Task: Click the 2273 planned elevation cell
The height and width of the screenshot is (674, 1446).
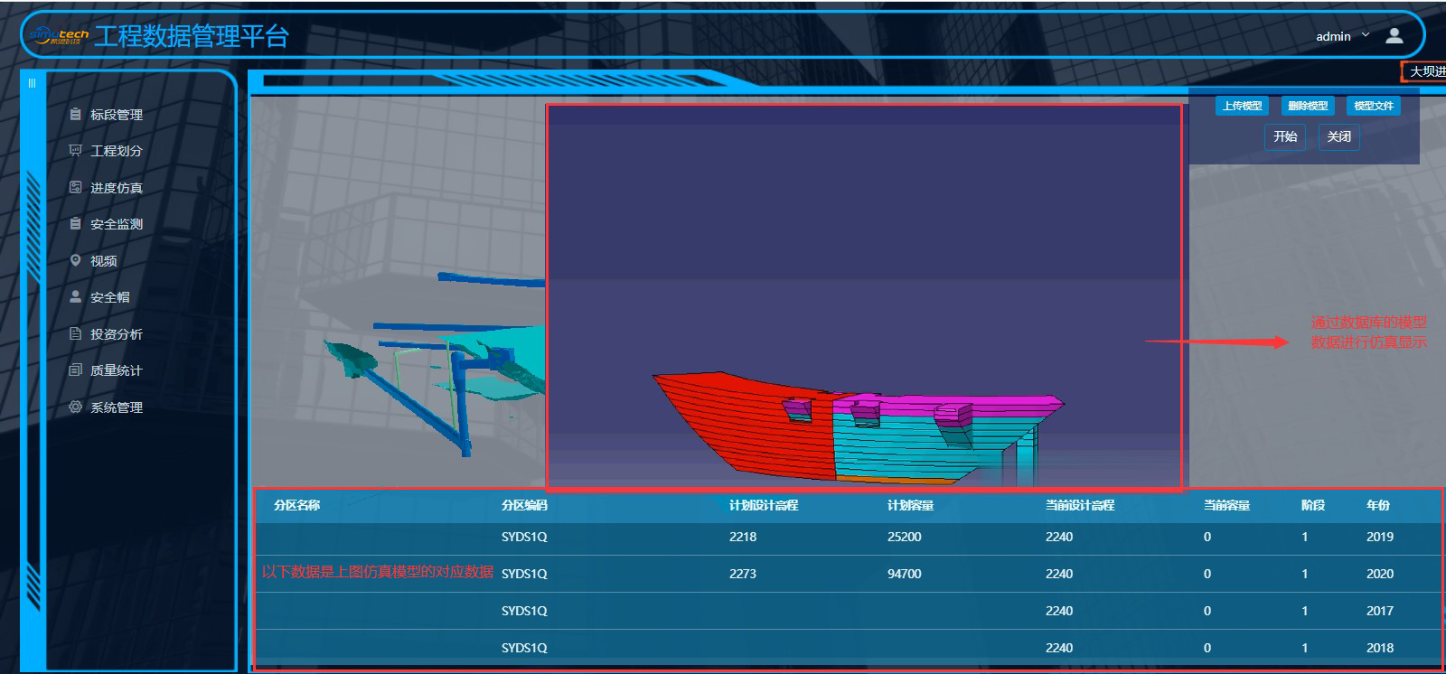Action: [743, 574]
